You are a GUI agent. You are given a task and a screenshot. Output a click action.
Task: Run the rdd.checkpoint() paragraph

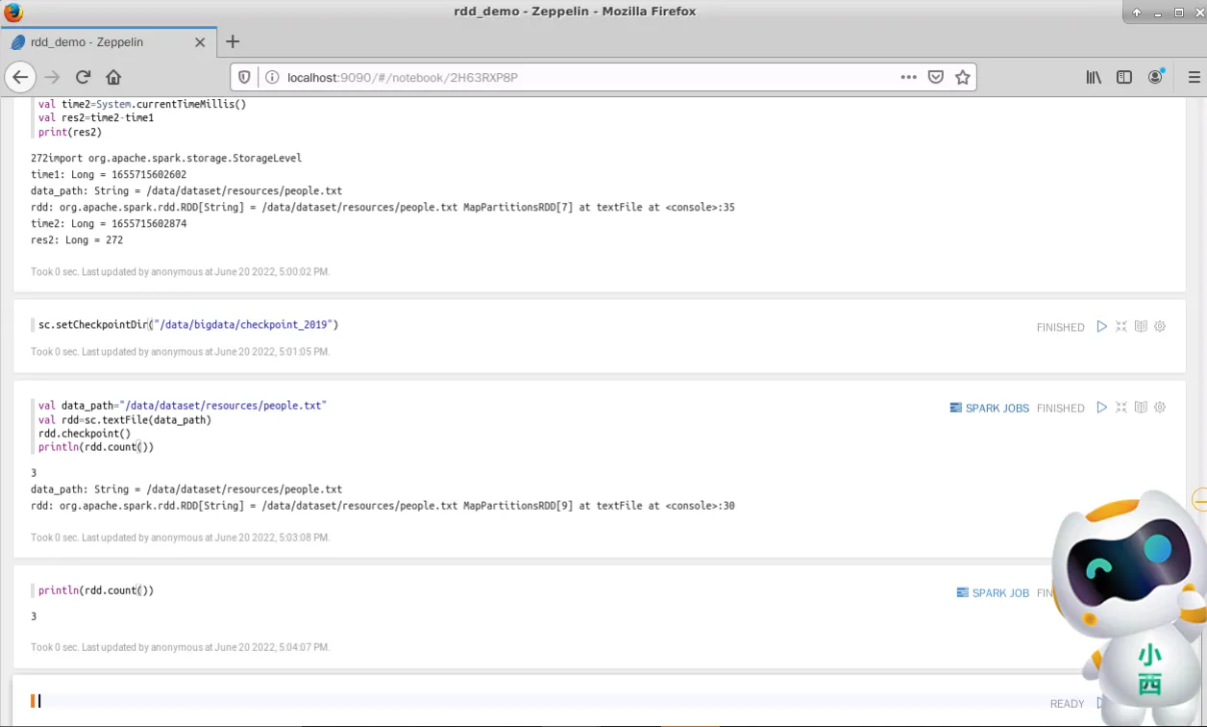(x=1102, y=408)
